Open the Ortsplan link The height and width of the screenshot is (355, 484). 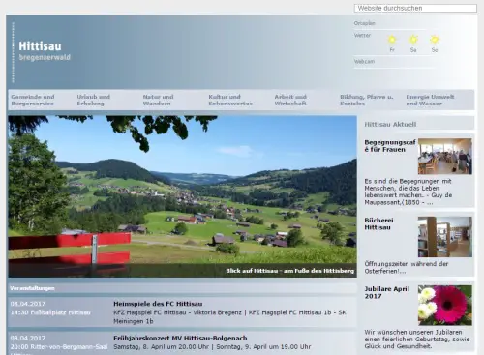(x=364, y=23)
